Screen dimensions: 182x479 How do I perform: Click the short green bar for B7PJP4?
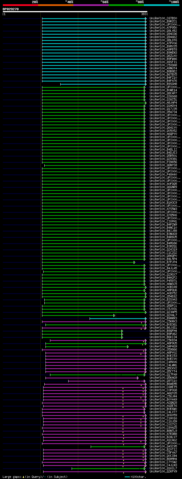click(89, 262)
